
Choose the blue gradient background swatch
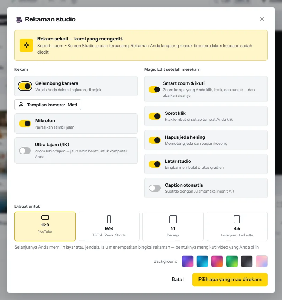coord(202,261)
